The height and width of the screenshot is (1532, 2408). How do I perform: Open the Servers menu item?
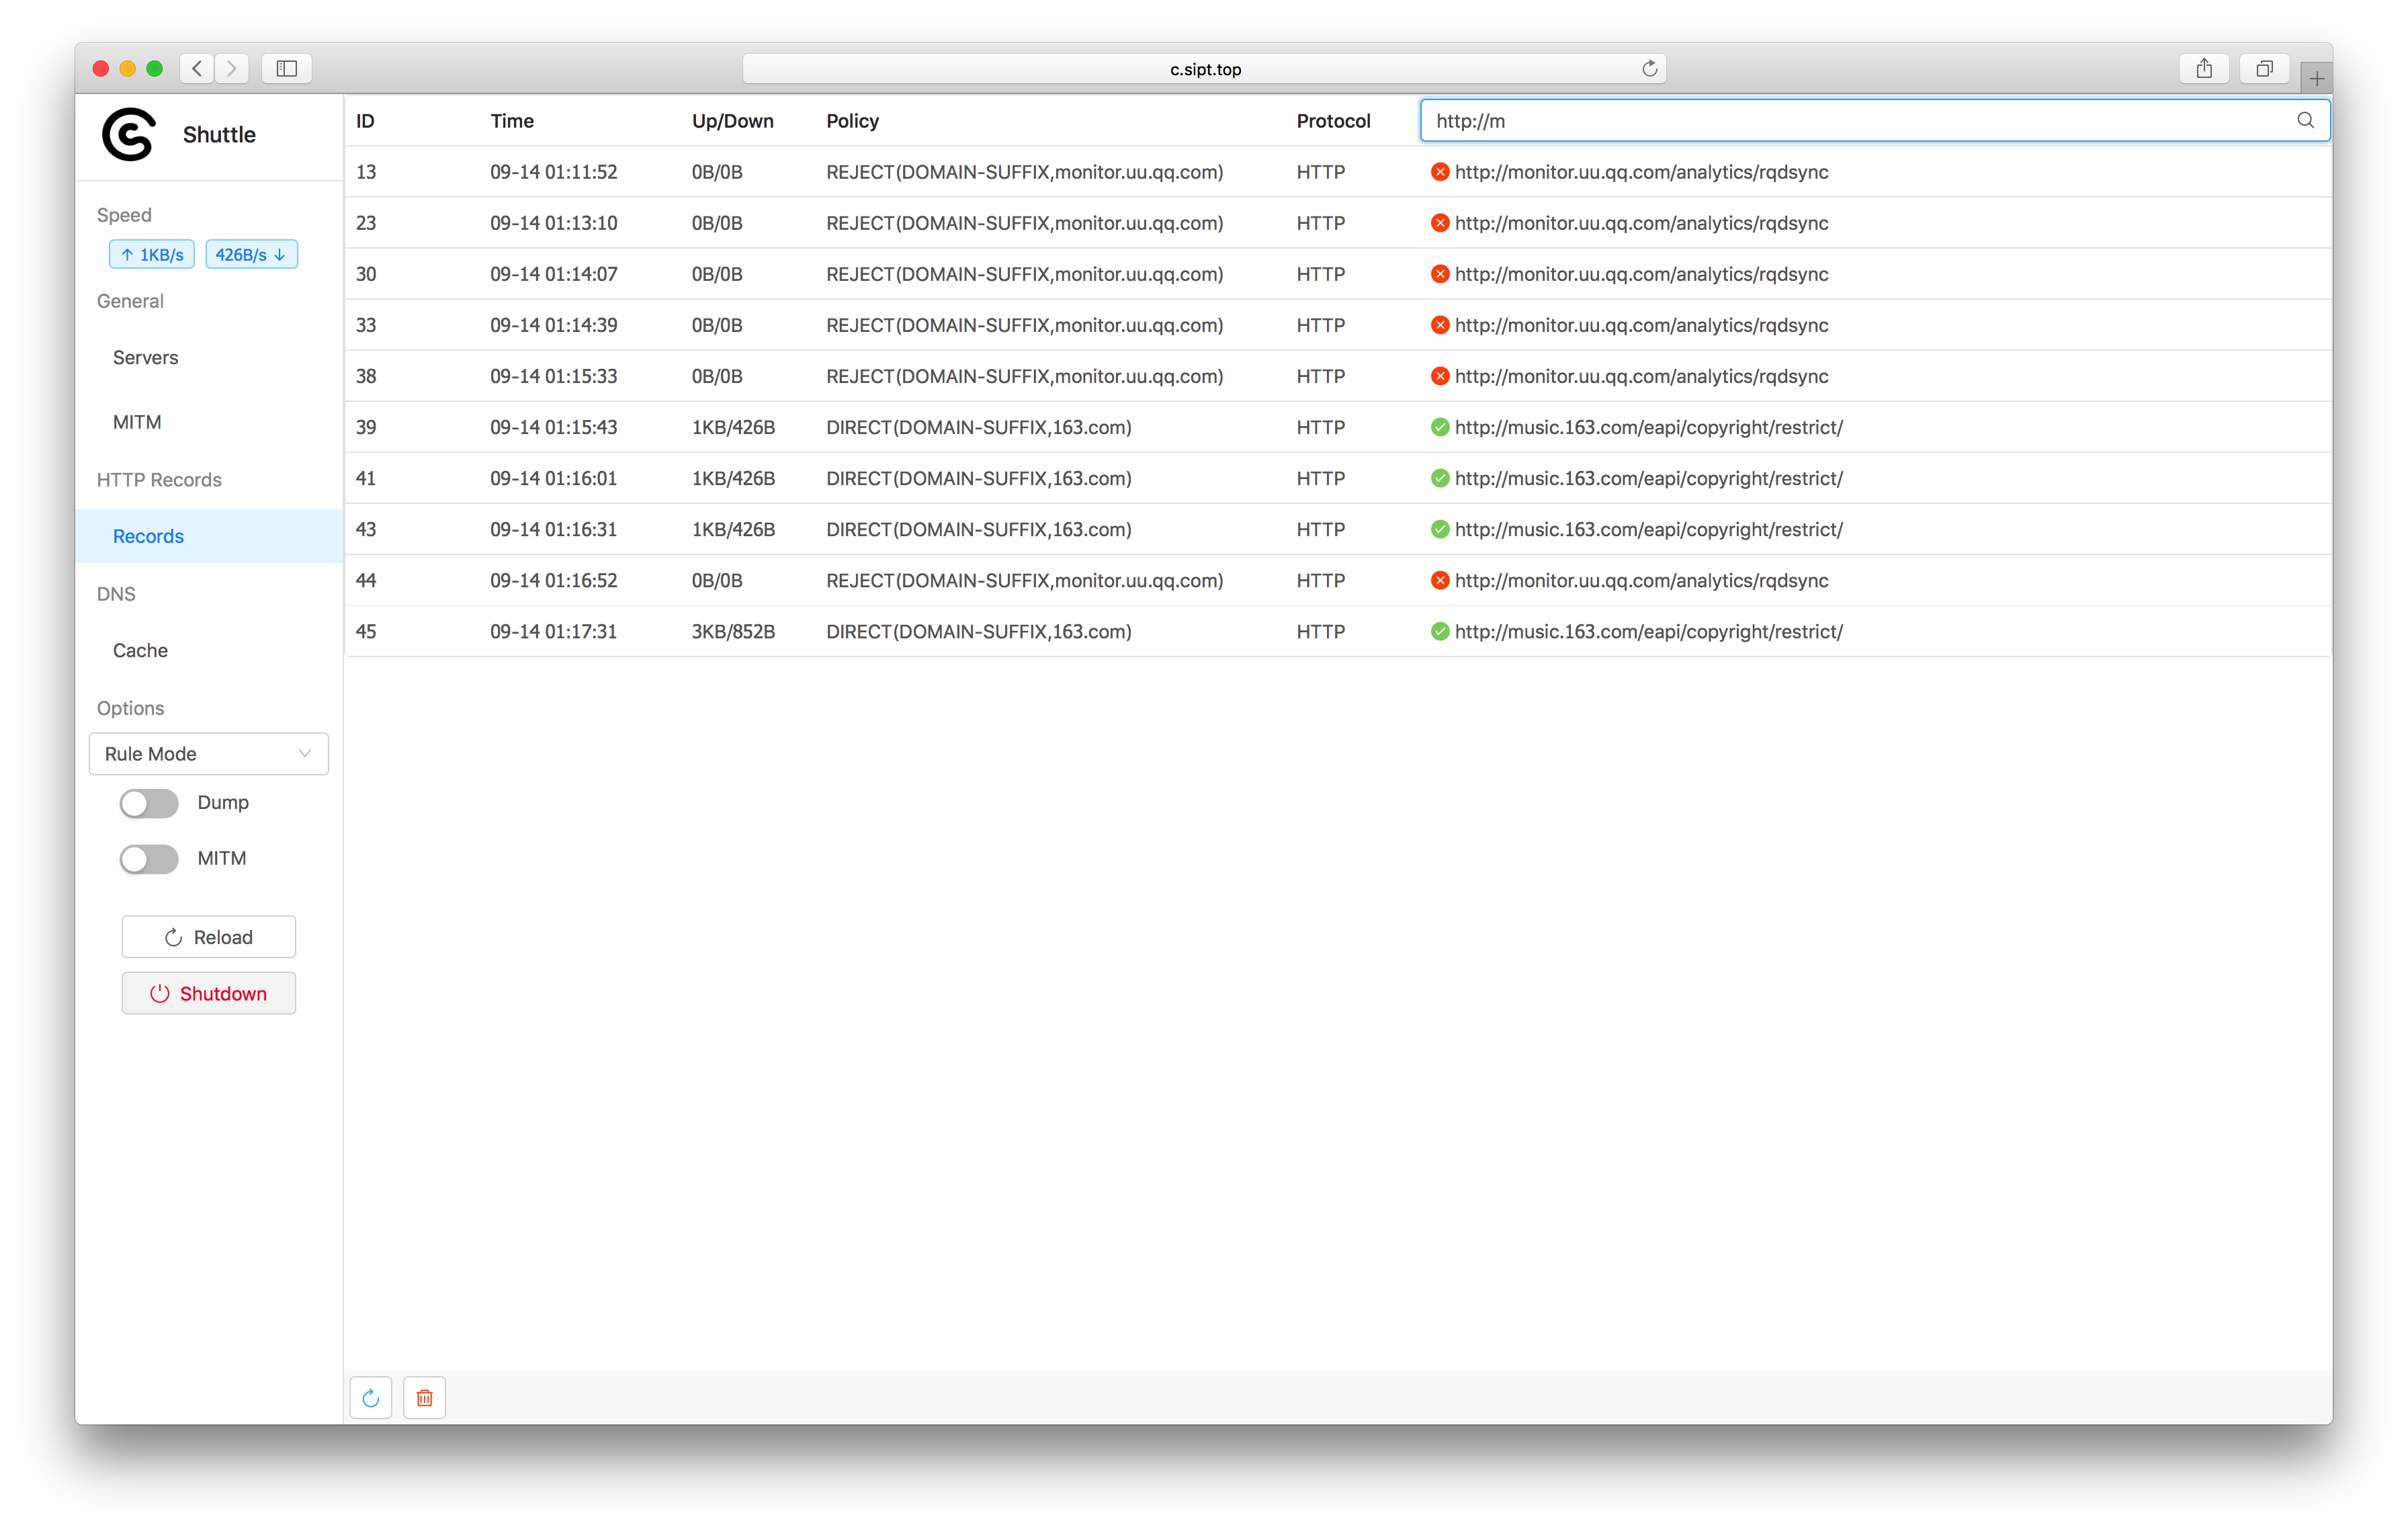(146, 357)
